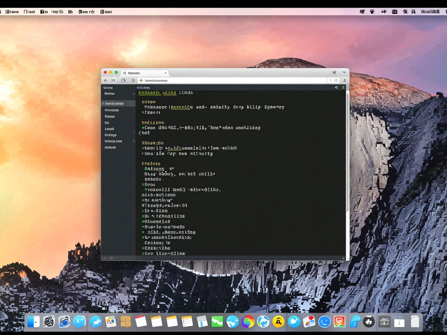Image resolution: width=447 pixels, height=335 pixels.
Task: Click the Trash icon in the dock
Action: click(x=415, y=321)
